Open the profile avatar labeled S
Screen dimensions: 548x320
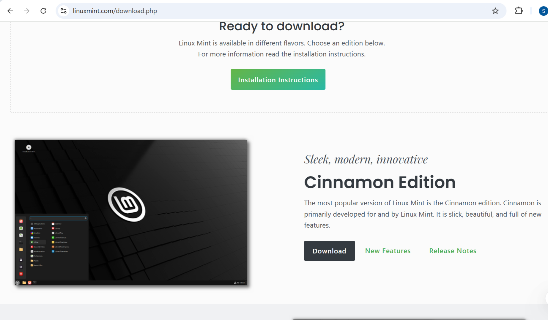click(543, 11)
